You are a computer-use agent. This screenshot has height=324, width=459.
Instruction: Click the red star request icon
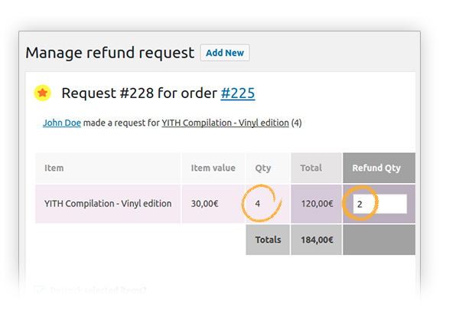(x=43, y=93)
